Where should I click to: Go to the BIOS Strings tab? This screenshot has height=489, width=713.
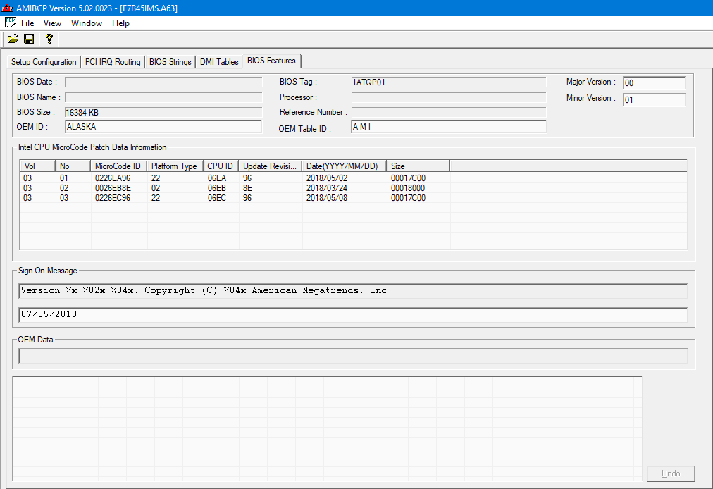point(170,62)
